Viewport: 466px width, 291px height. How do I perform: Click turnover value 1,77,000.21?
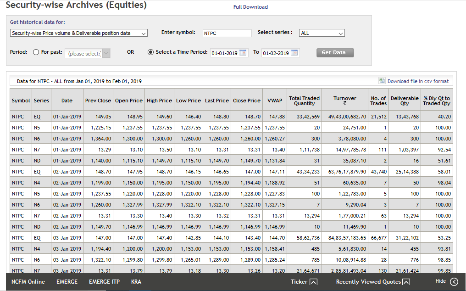352,216
